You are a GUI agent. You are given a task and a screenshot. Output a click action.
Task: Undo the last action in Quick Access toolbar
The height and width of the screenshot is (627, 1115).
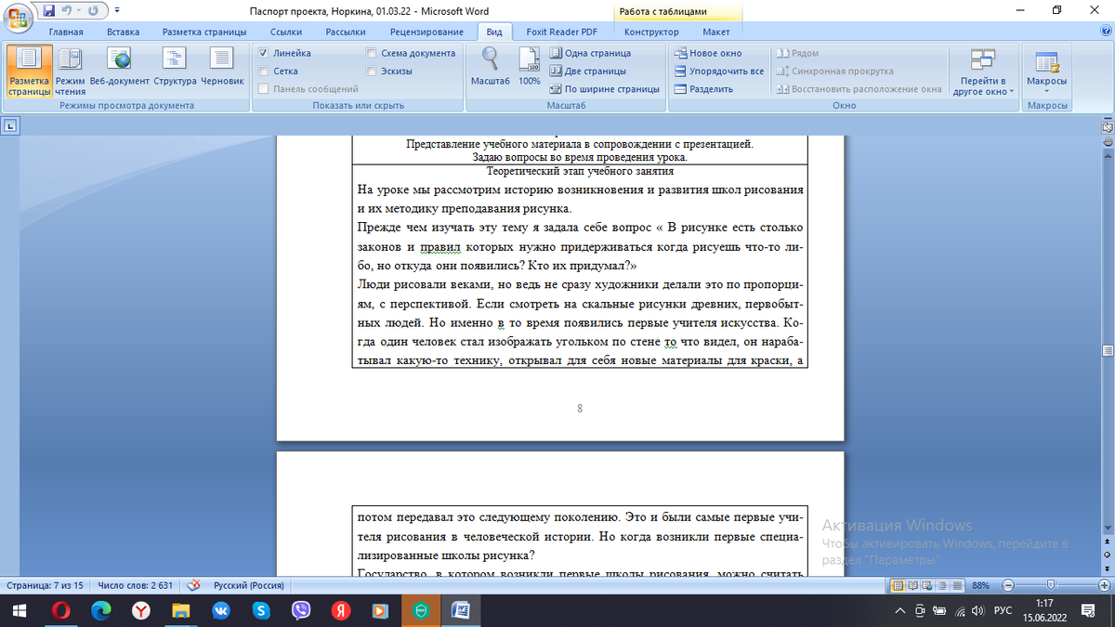pyautogui.click(x=67, y=10)
